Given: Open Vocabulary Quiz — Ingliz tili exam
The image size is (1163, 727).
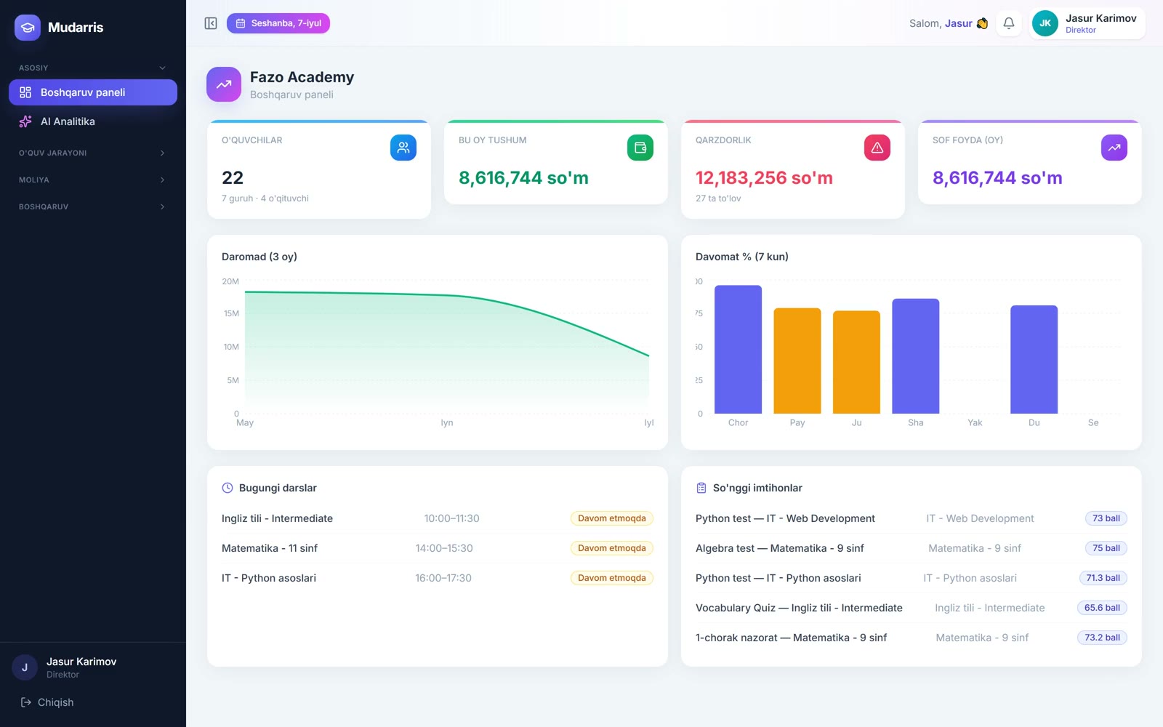Looking at the screenshot, I should [912, 608].
